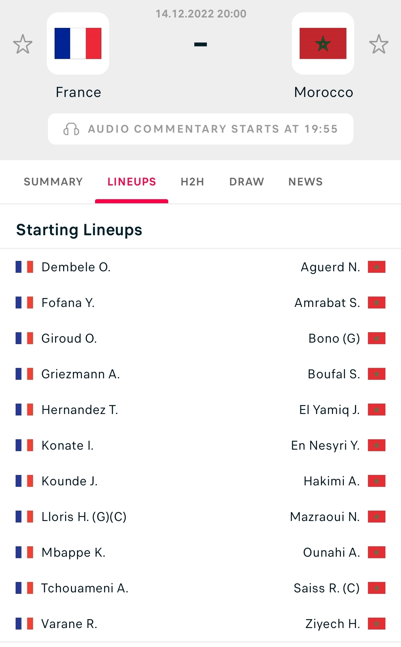Viewport: 401px width, 647px height.
Task: Tap the headphones audio commentary icon
Action: pos(71,129)
